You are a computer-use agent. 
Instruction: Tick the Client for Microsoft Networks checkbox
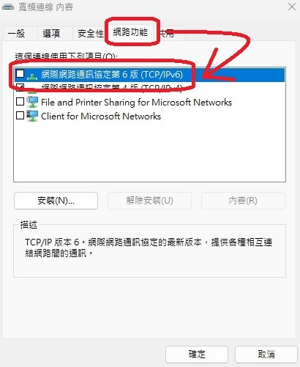[x=20, y=115]
